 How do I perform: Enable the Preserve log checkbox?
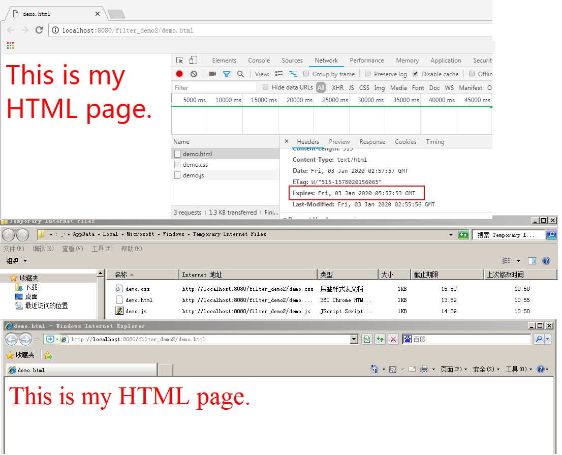[367, 74]
